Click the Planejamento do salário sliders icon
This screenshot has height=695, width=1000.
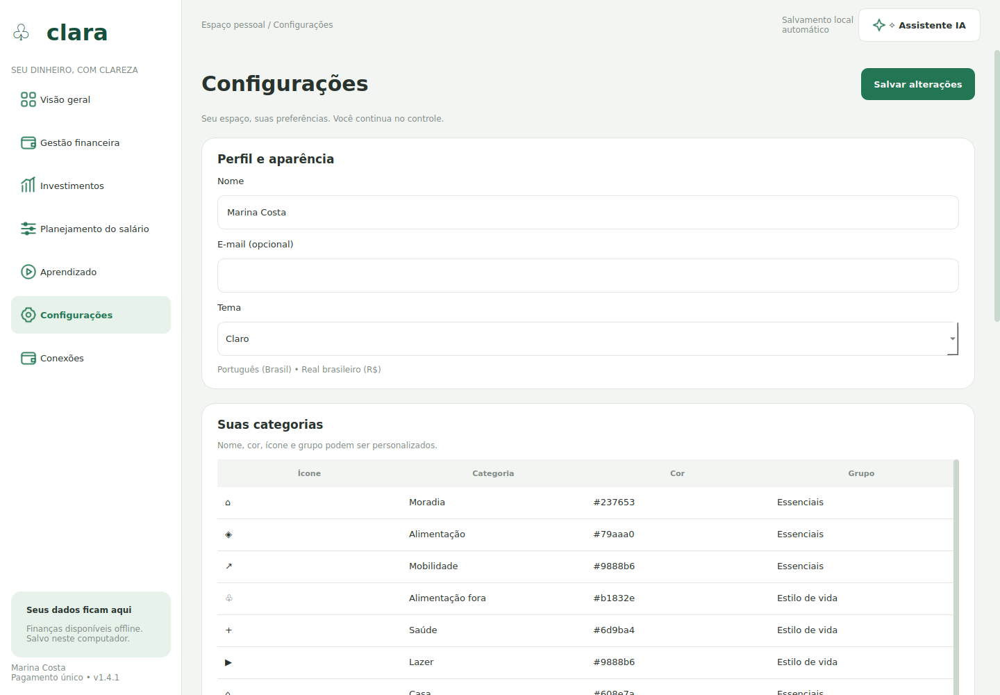(x=28, y=229)
